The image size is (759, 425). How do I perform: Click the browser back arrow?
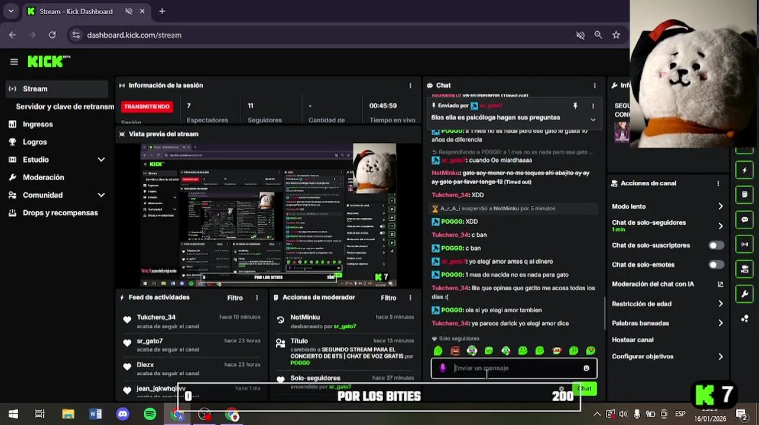click(12, 35)
